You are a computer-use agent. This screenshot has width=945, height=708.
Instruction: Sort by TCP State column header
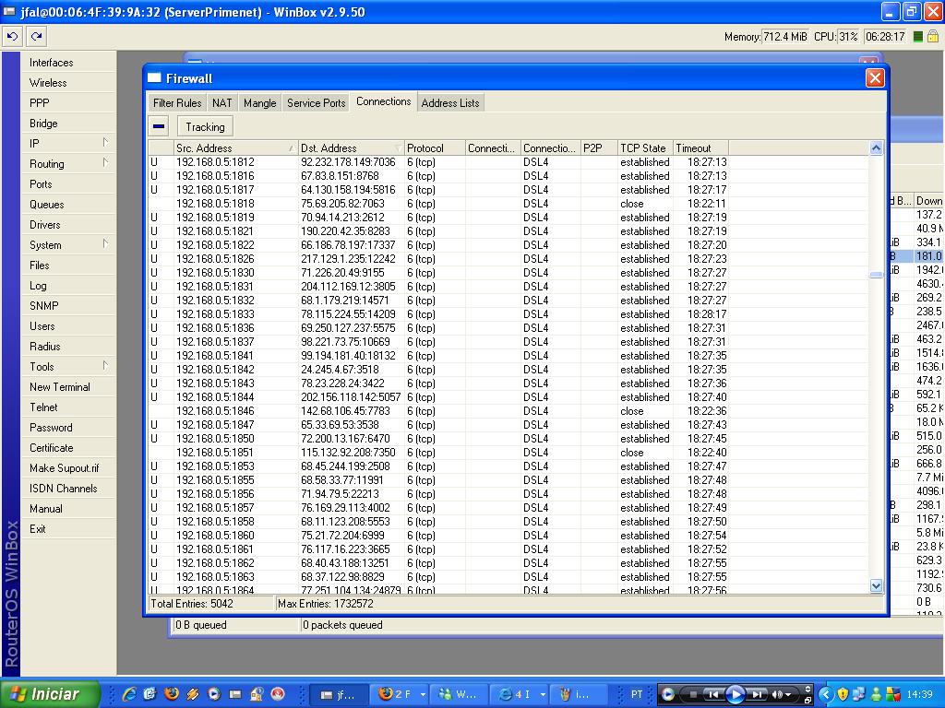645,148
